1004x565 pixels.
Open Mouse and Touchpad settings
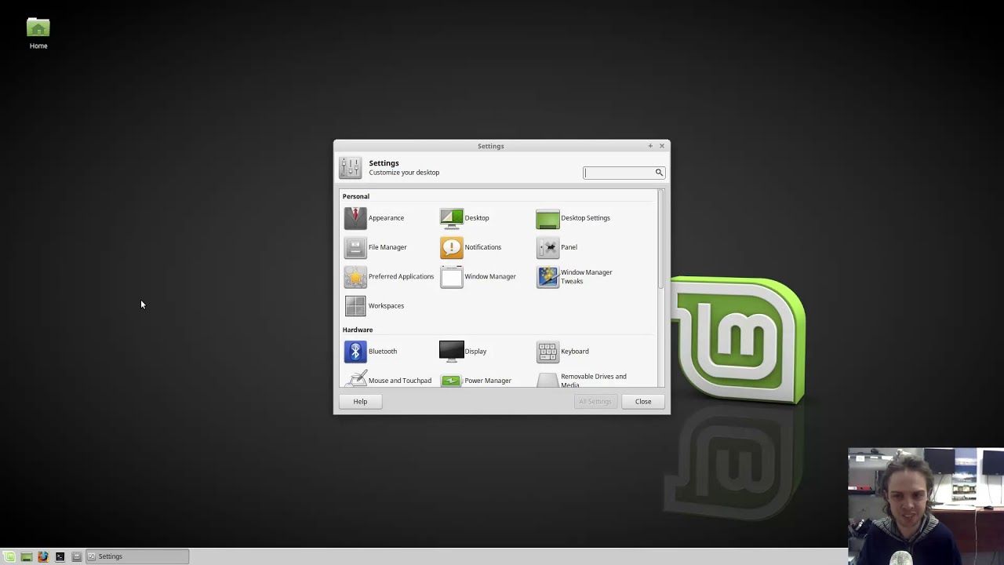point(388,380)
